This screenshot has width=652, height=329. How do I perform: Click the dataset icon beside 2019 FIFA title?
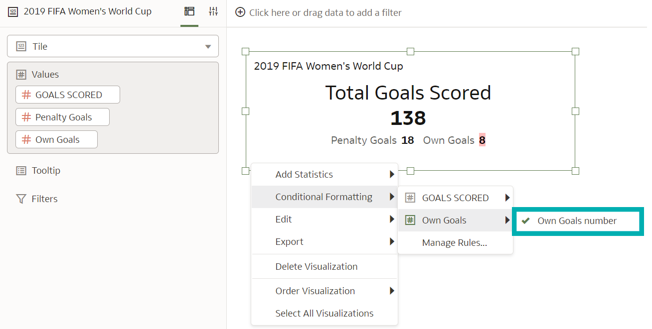pos(13,12)
